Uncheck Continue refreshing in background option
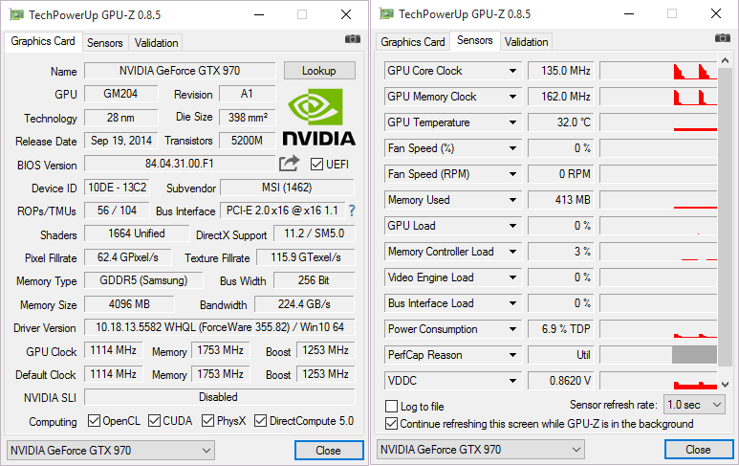 [391, 424]
